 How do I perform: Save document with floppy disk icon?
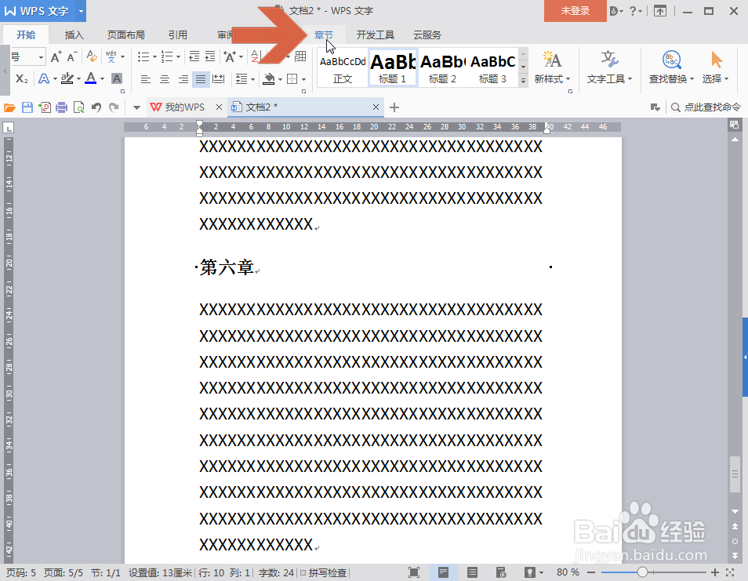(x=27, y=107)
